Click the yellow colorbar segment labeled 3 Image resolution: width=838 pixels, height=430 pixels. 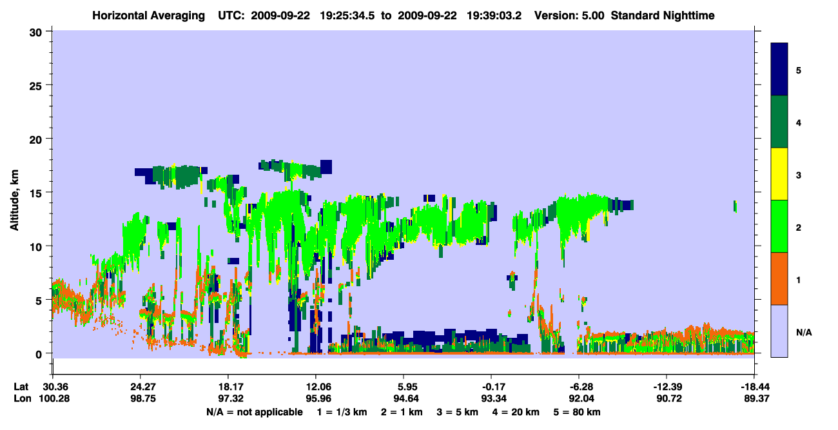pyautogui.click(x=779, y=174)
